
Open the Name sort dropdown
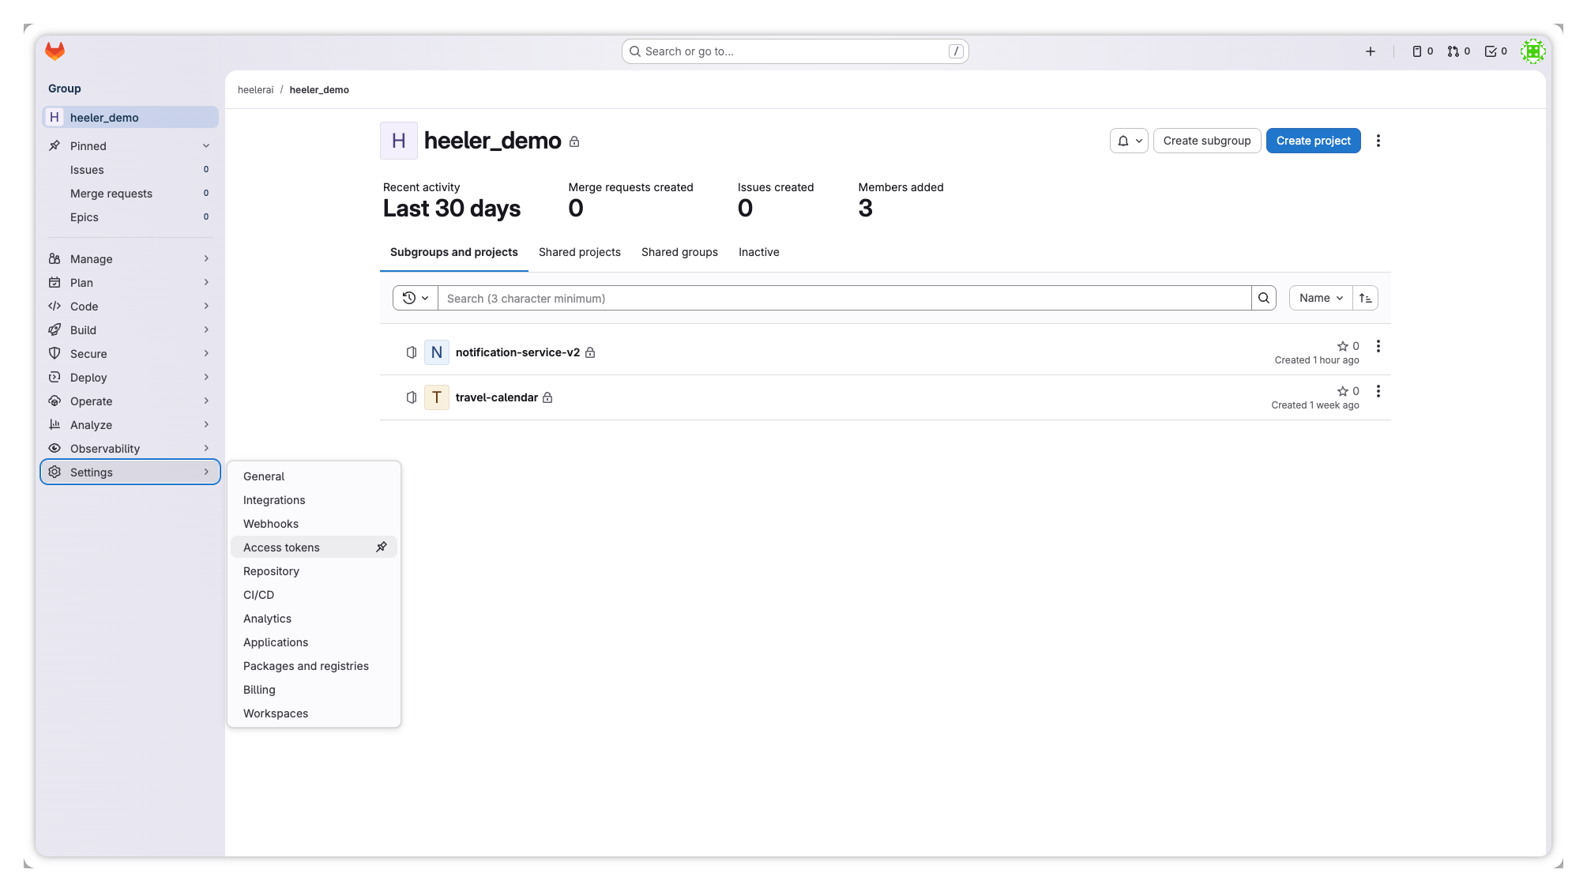(1321, 298)
